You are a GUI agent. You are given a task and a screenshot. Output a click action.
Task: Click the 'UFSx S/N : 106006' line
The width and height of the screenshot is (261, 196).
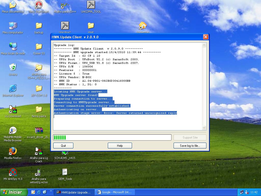click(x=73, y=67)
